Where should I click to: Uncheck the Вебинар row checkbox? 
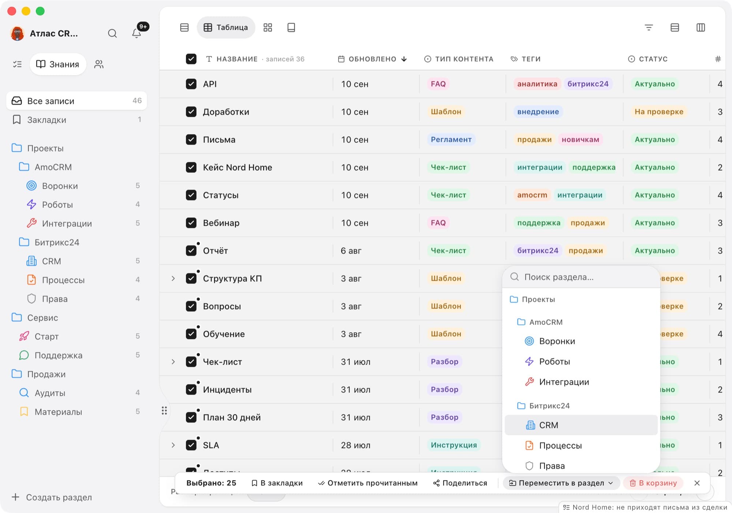191,223
